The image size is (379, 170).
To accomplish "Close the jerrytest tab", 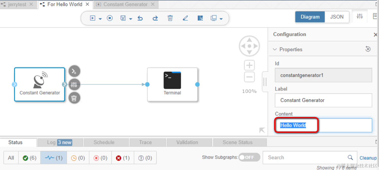I will point(31,4).
